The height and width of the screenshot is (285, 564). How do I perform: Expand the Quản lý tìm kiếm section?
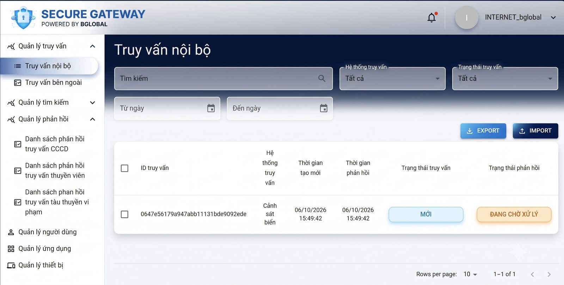[x=92, y=103]
